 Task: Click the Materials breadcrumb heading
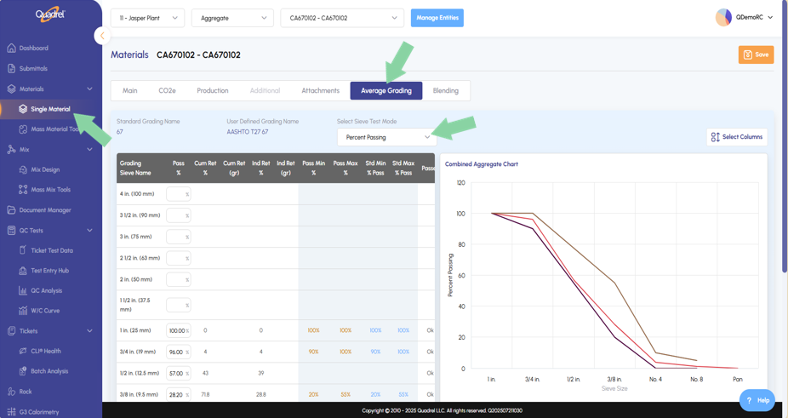click(x=129, y=54)
